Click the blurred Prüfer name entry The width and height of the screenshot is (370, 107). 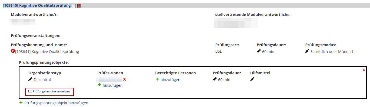coord(109,79)
